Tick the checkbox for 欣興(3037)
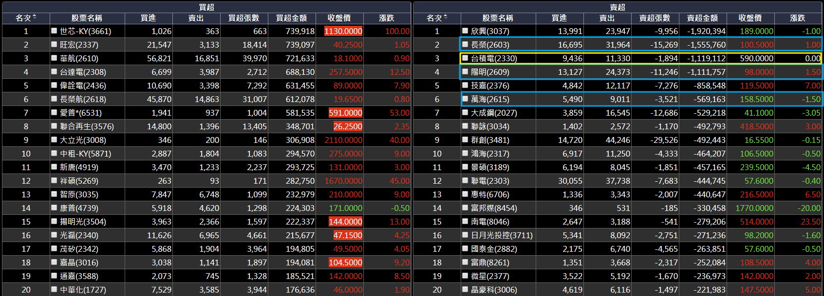824x296 pixels. [465, 31]
